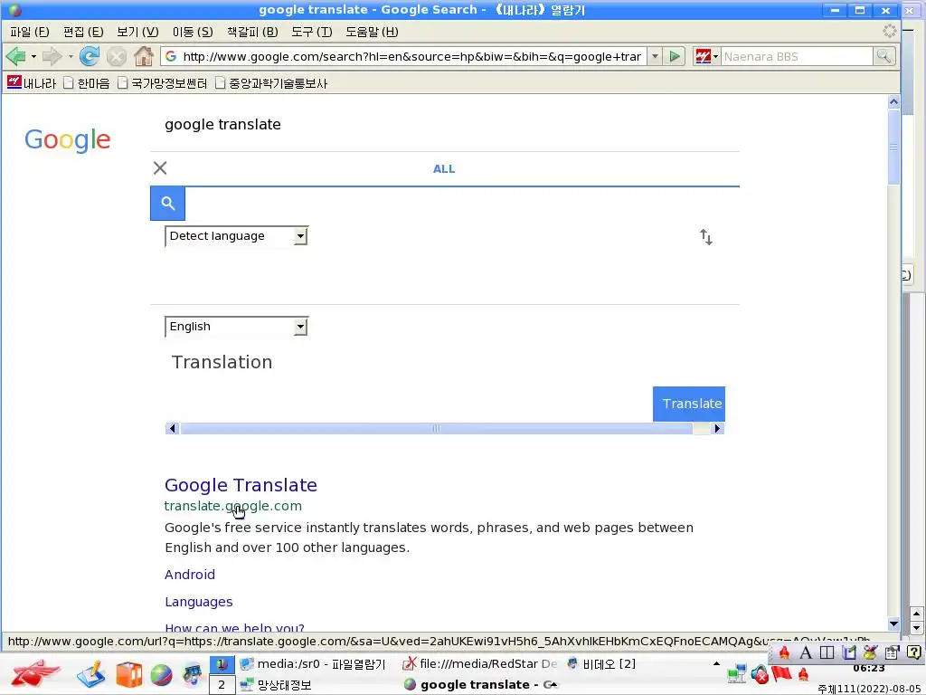Select the ALL results tab
The width and height of the screenshot is (926, 695).
[444, 169]
